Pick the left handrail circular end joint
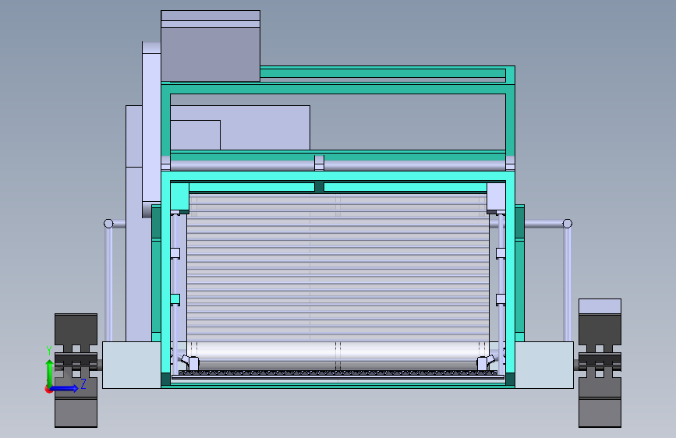This screenshot has width=676, height=438. 108,224
